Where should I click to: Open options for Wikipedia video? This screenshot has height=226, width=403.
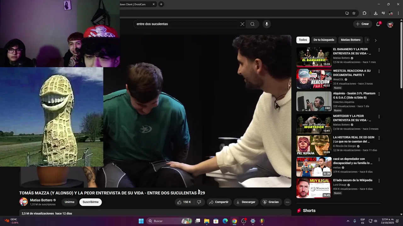coord(379,181)
